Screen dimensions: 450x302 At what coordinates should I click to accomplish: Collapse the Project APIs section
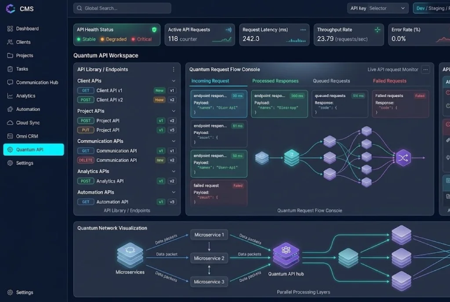[173, 111]
